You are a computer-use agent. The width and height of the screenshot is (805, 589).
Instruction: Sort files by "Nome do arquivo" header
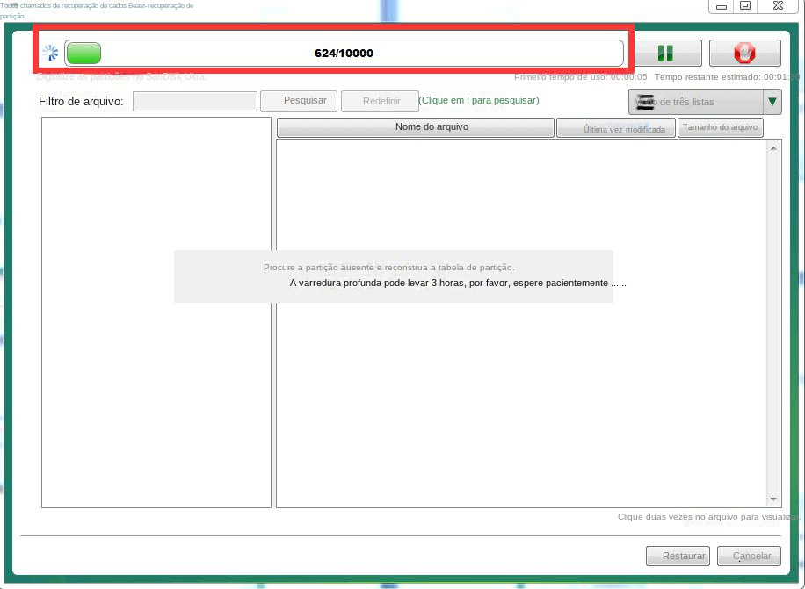pos(415,127)
